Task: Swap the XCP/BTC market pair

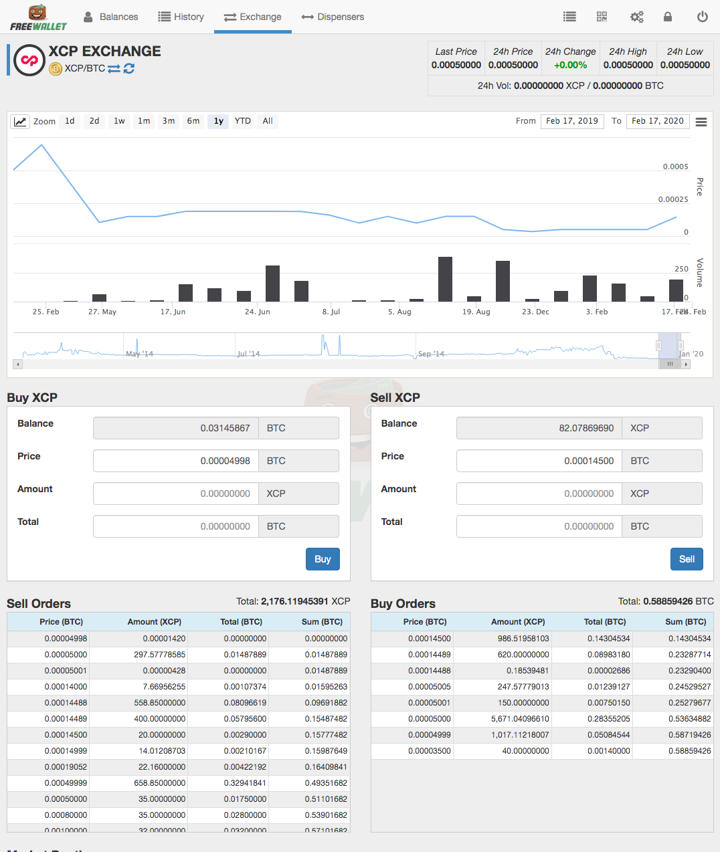Action: (114, 68)
